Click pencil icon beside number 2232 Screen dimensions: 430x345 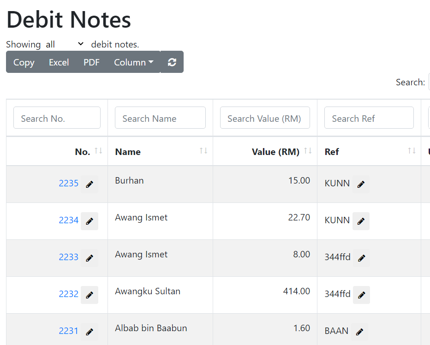(x=90, y=295)
